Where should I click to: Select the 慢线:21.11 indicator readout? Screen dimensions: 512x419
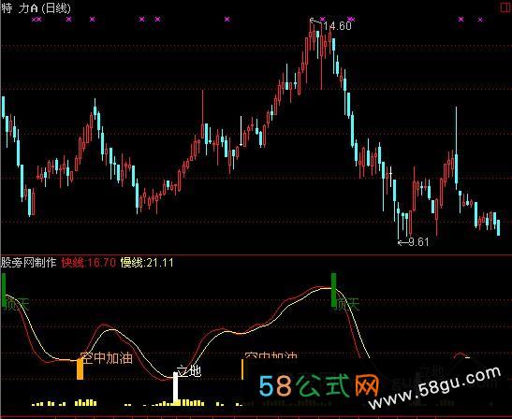pos(147,263)
